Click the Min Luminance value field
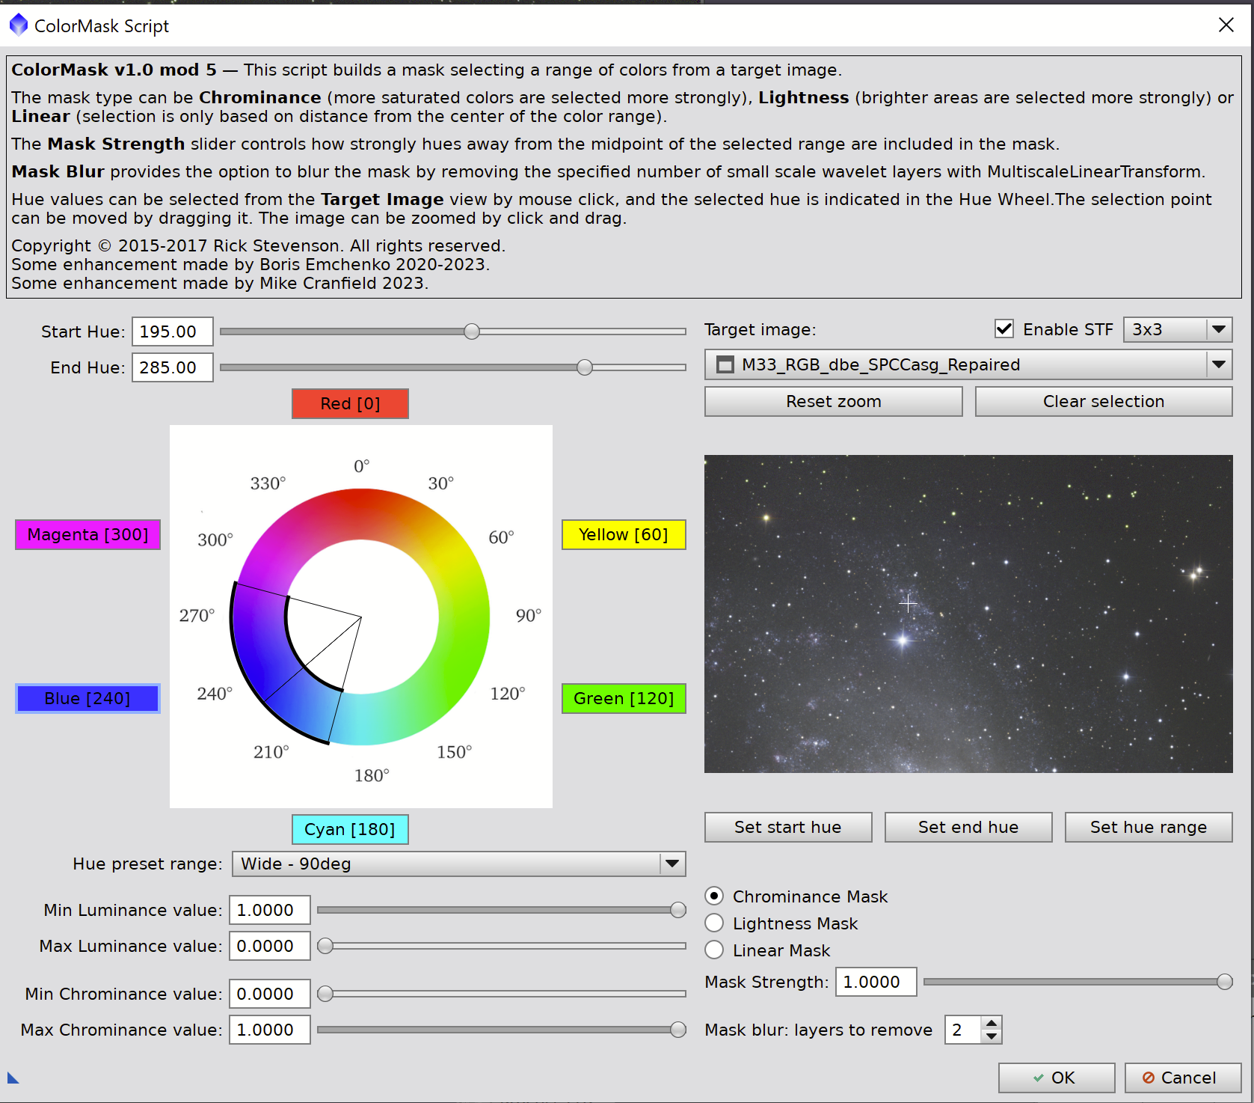 click(x=270, y=910)
